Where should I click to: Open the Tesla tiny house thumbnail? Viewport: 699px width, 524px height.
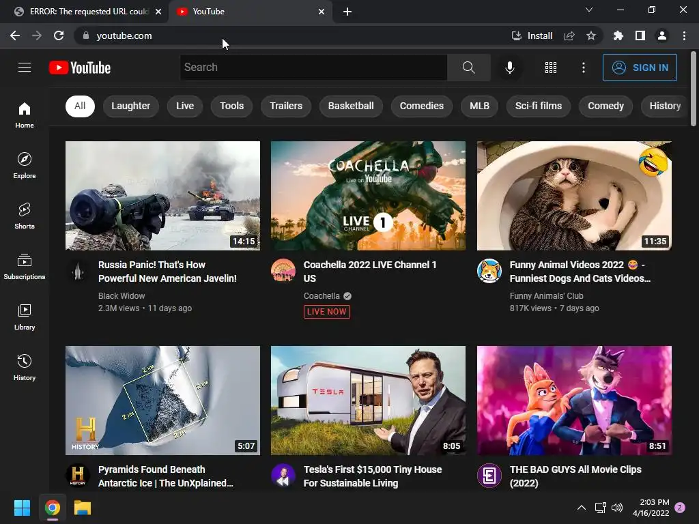click(368, 400)
